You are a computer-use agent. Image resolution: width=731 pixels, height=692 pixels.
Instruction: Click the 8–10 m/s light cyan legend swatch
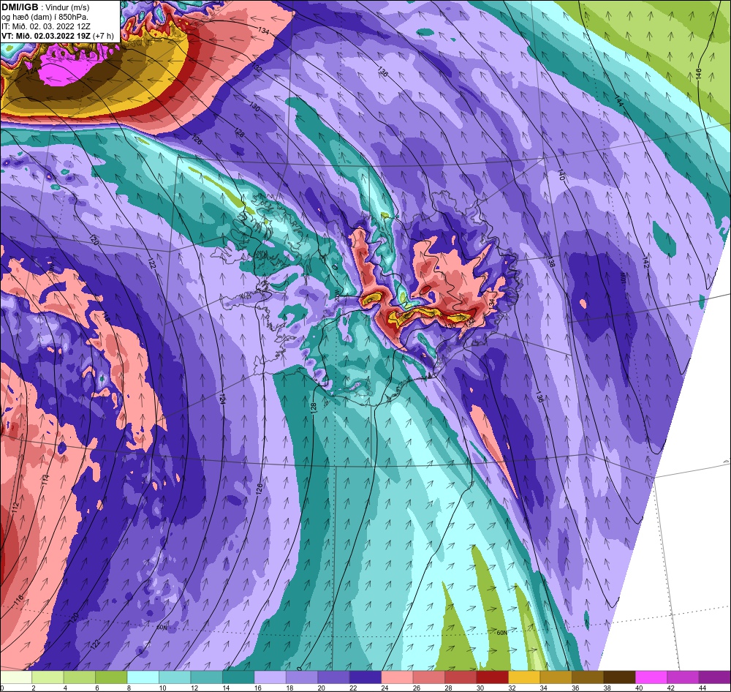point(143,677)
